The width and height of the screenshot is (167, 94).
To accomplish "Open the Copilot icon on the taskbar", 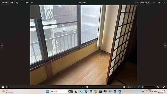I will click(x=91, y=91).
